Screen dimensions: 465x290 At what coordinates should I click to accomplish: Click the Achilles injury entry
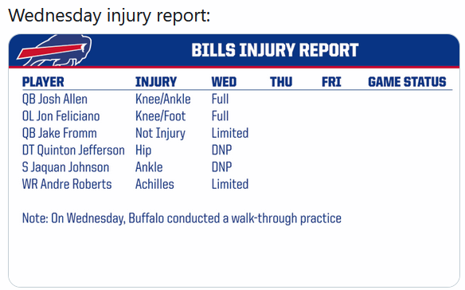coord(154,184)
